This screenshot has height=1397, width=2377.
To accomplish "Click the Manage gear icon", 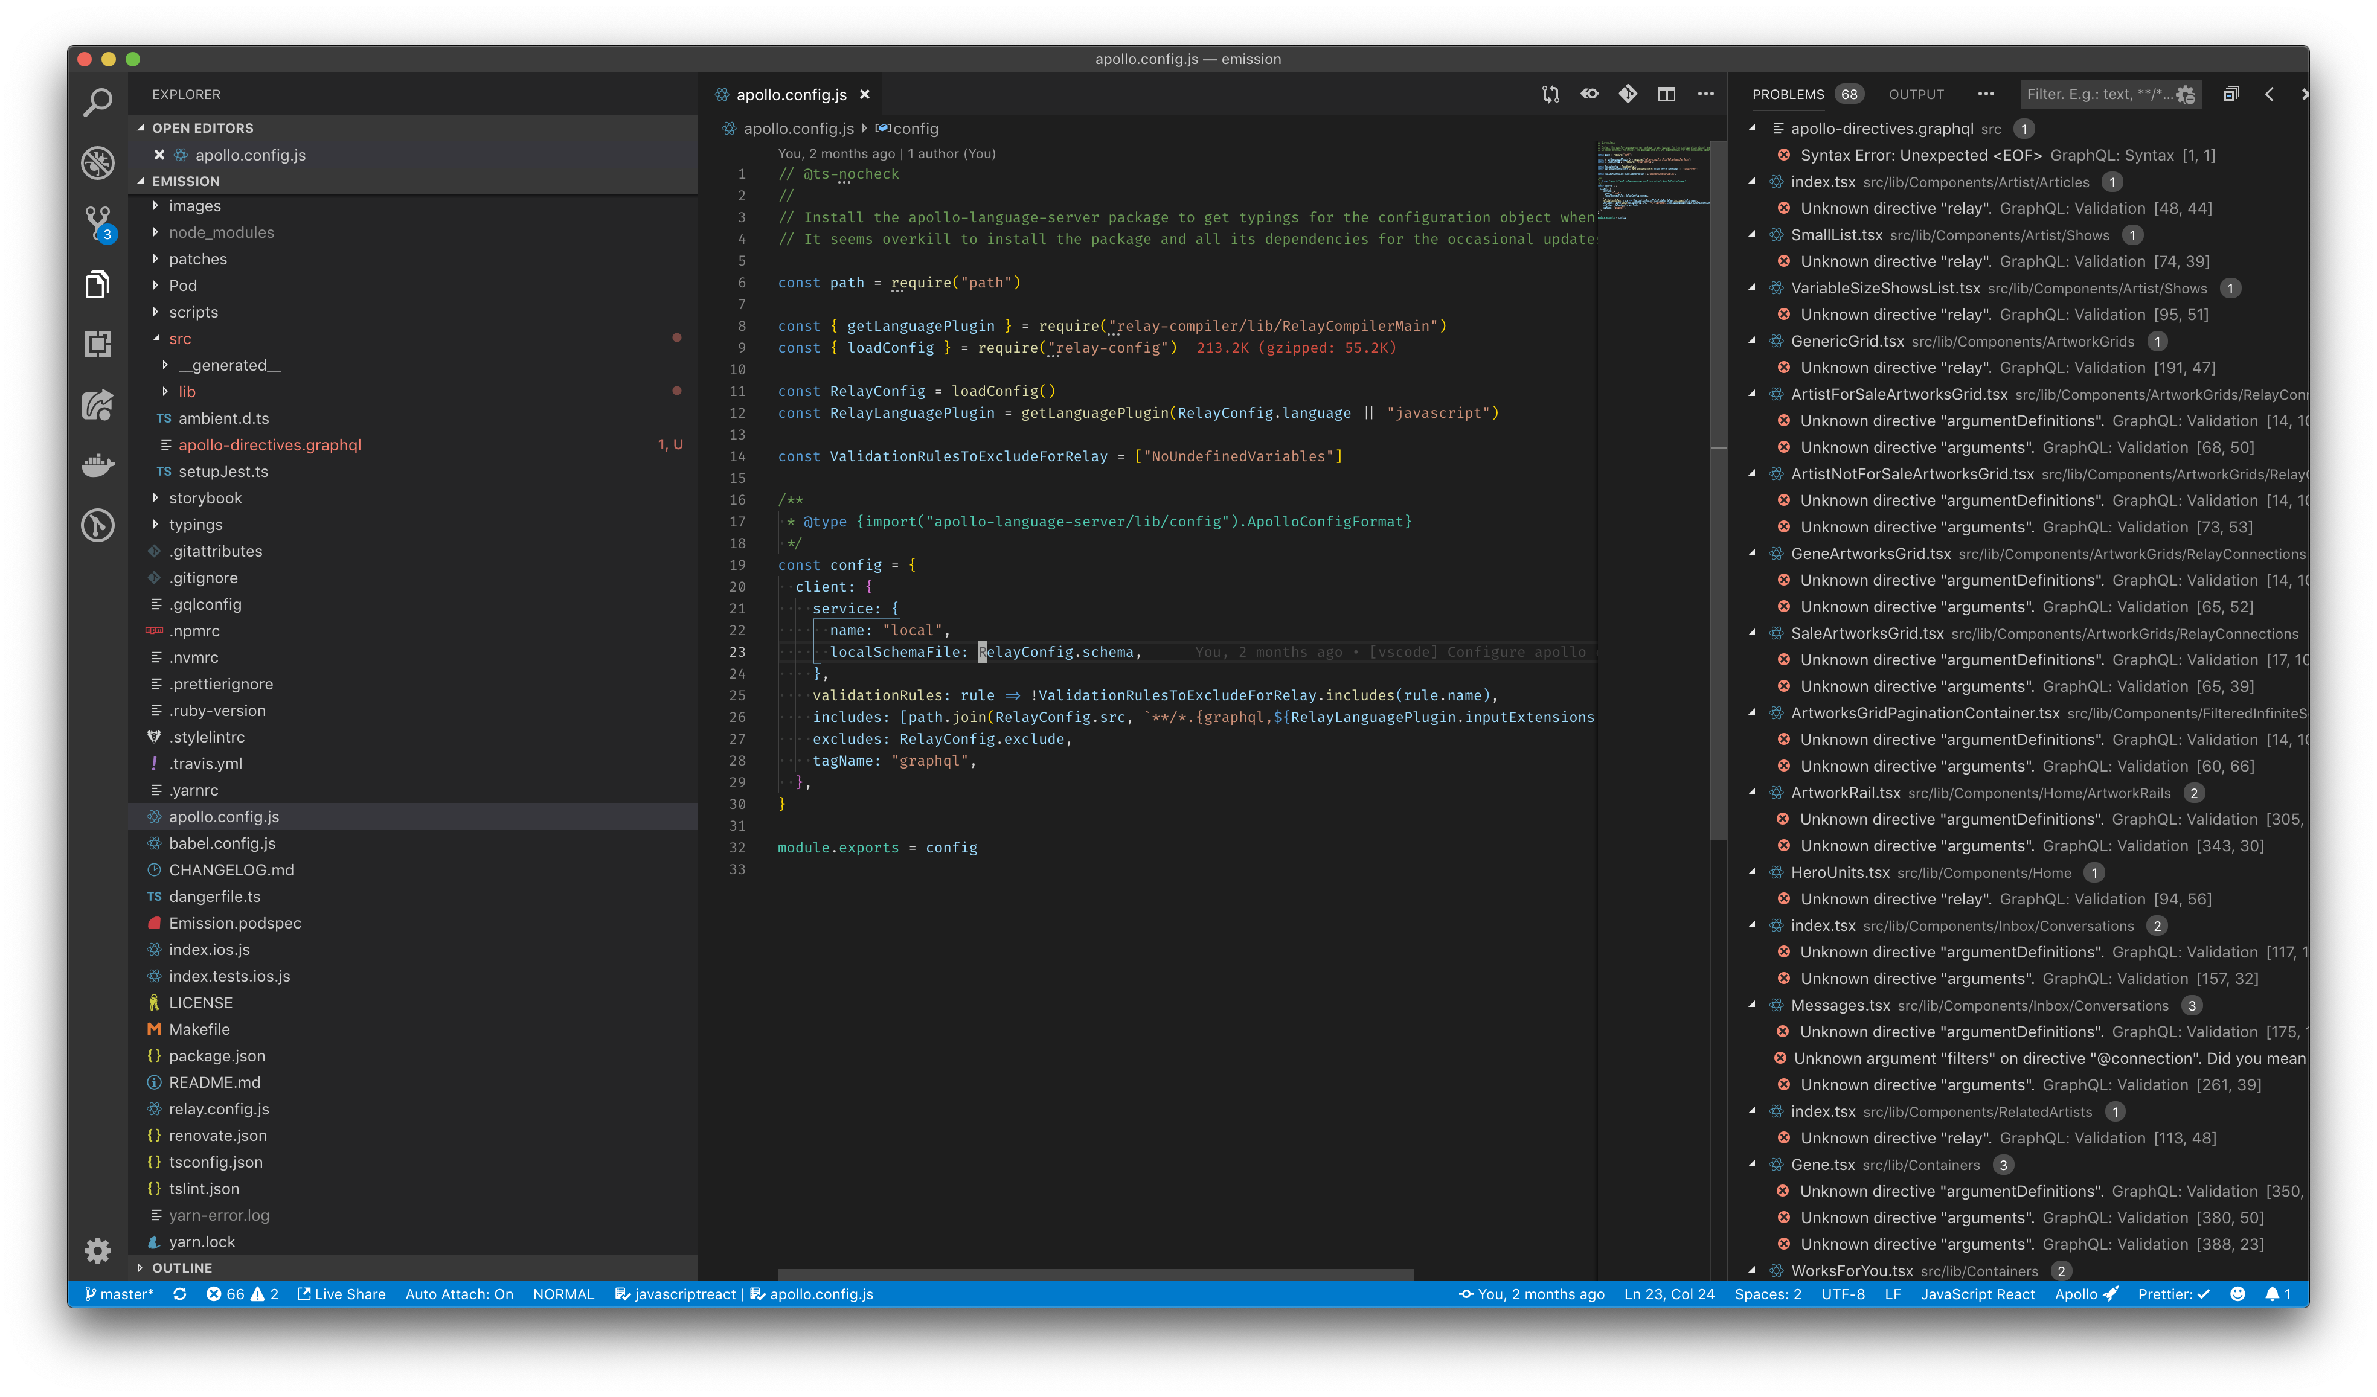I will [x=97, y=1250].
